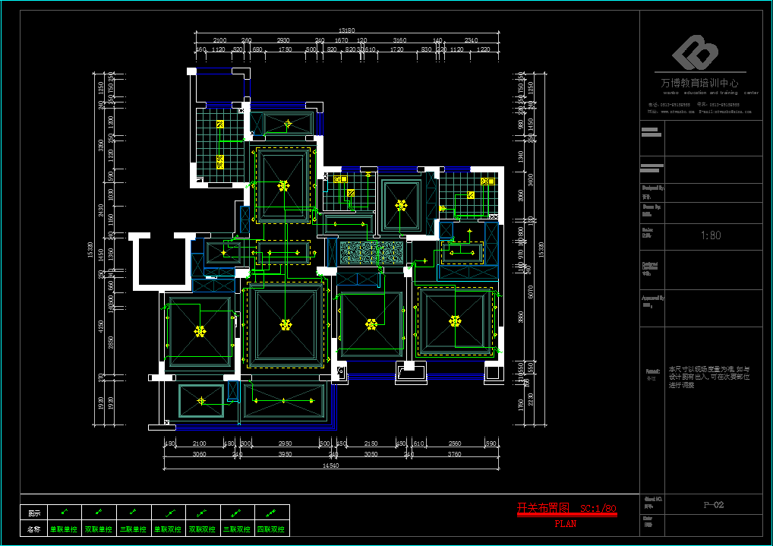The image size is (773, 546).
Task: Click the 双联单控 switch symbol in legend
Action: click(x=99, y=512)
